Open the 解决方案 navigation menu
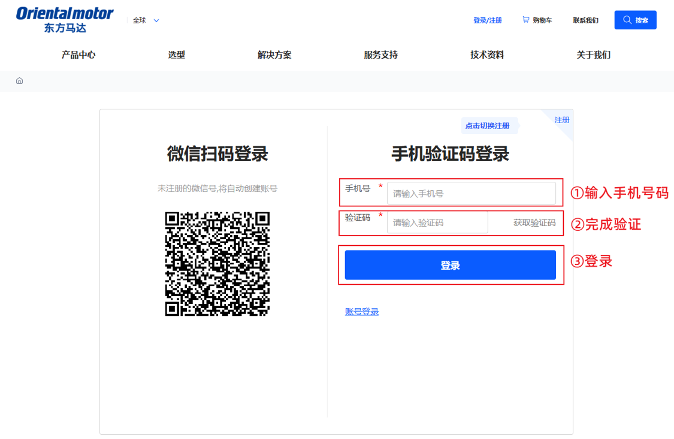Viewport: 674px width, 439px height. [x=273, y=54]
